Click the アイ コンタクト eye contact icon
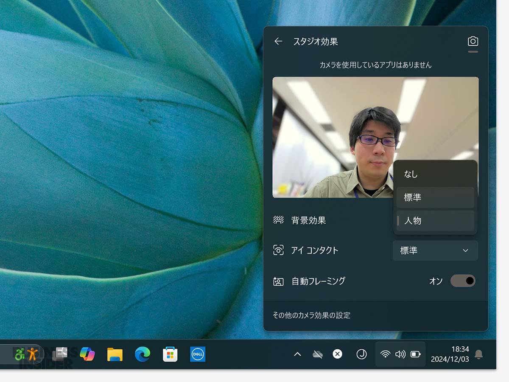509x382 pixels. coord(279,250)
